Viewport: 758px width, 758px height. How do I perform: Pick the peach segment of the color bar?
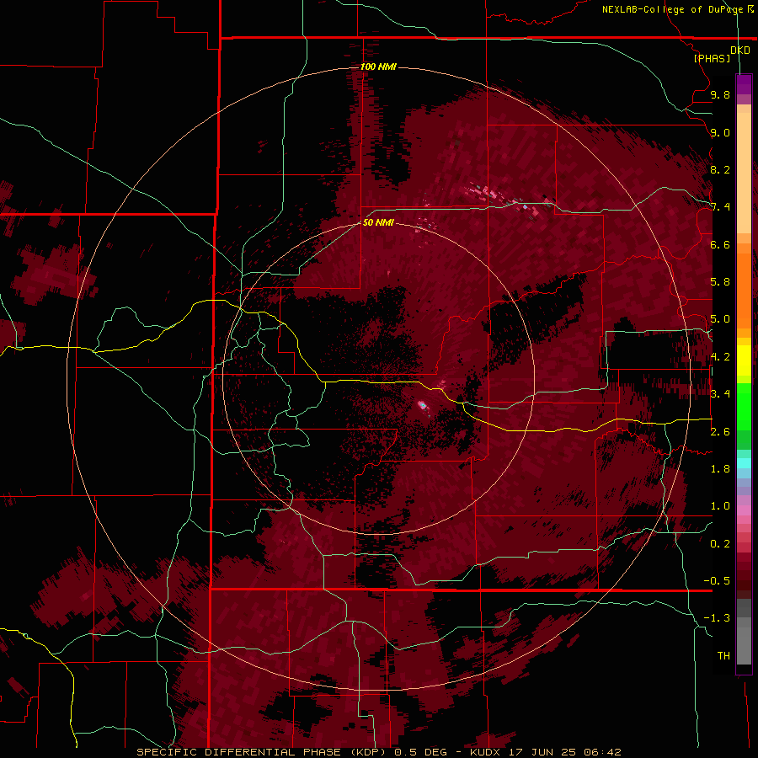coord(744,169)
